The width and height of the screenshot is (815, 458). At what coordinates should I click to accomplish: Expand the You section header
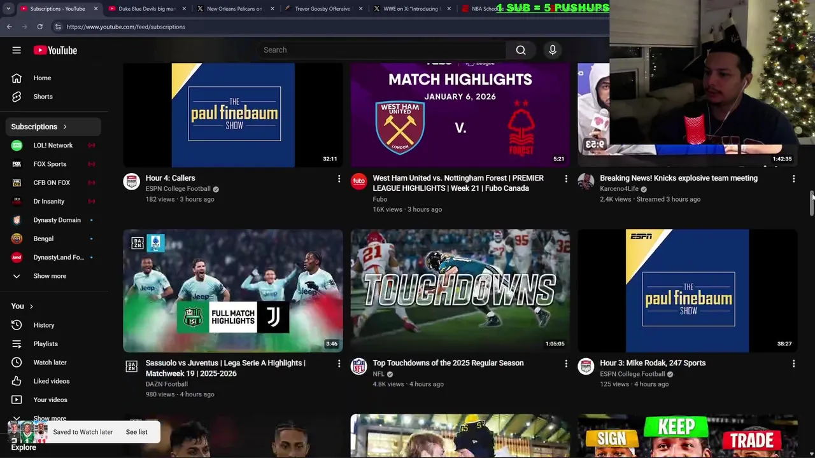tap(22, 306)
